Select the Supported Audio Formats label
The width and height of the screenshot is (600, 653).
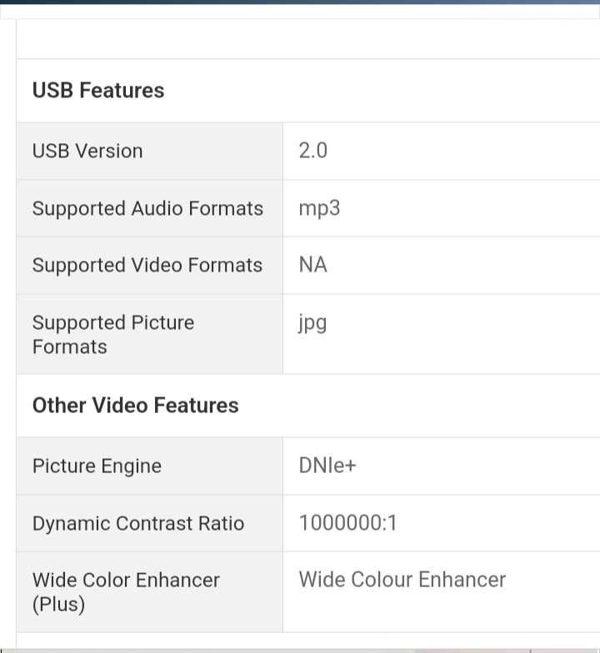tap(148, 208)
